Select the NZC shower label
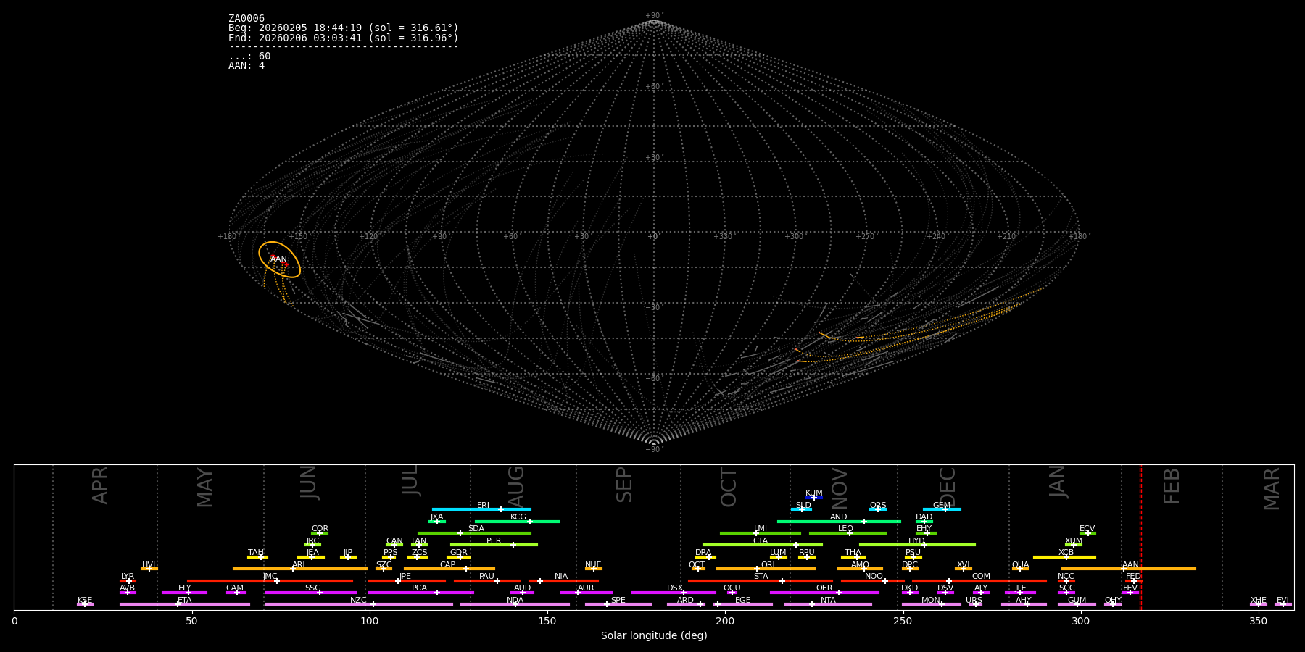This screenshot has height=652, width=1305. 358,601
